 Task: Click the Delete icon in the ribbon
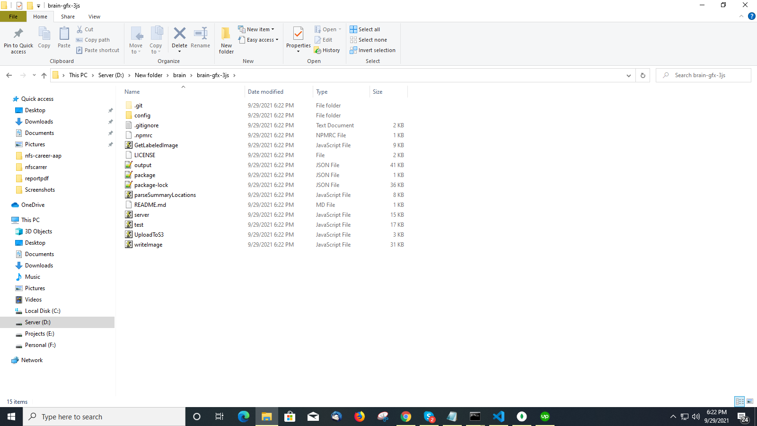179,34
